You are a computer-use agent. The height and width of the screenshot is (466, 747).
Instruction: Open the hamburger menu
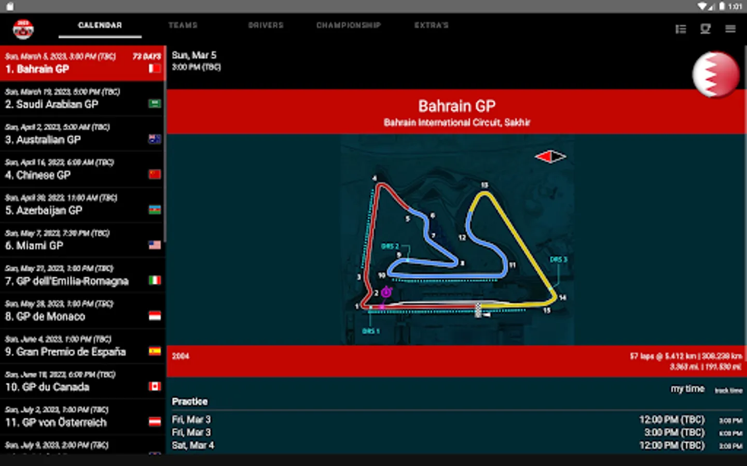coord(730,29)
